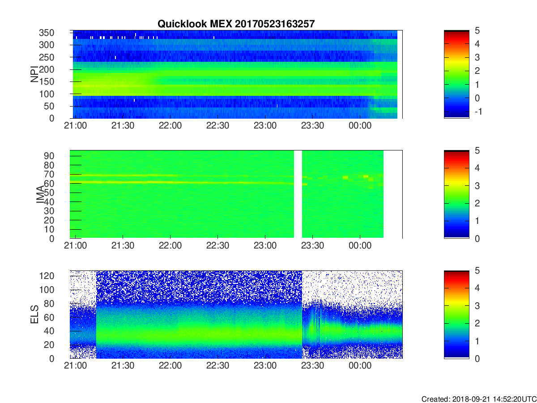Select the ELS y-axis label
This screenshot has height=403, width=537.
[x=34, y=315]
